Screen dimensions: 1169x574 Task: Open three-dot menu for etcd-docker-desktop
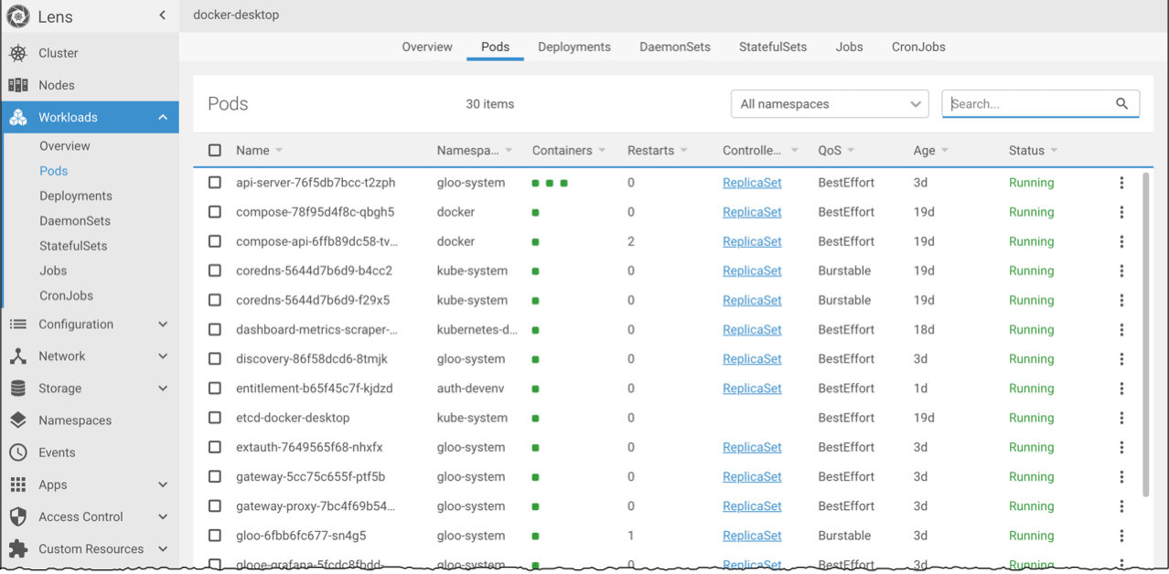point(1121,418)
